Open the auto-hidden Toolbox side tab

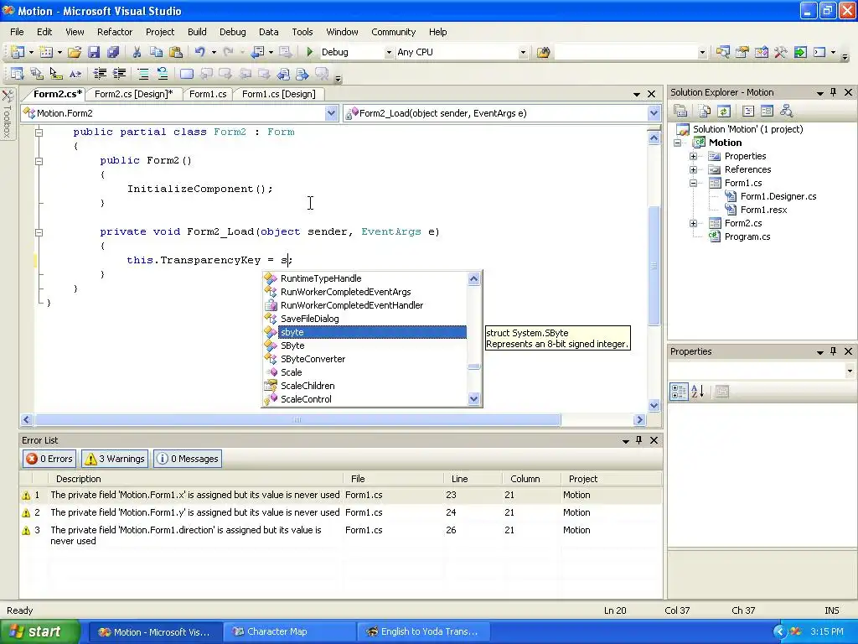[7, 114]
